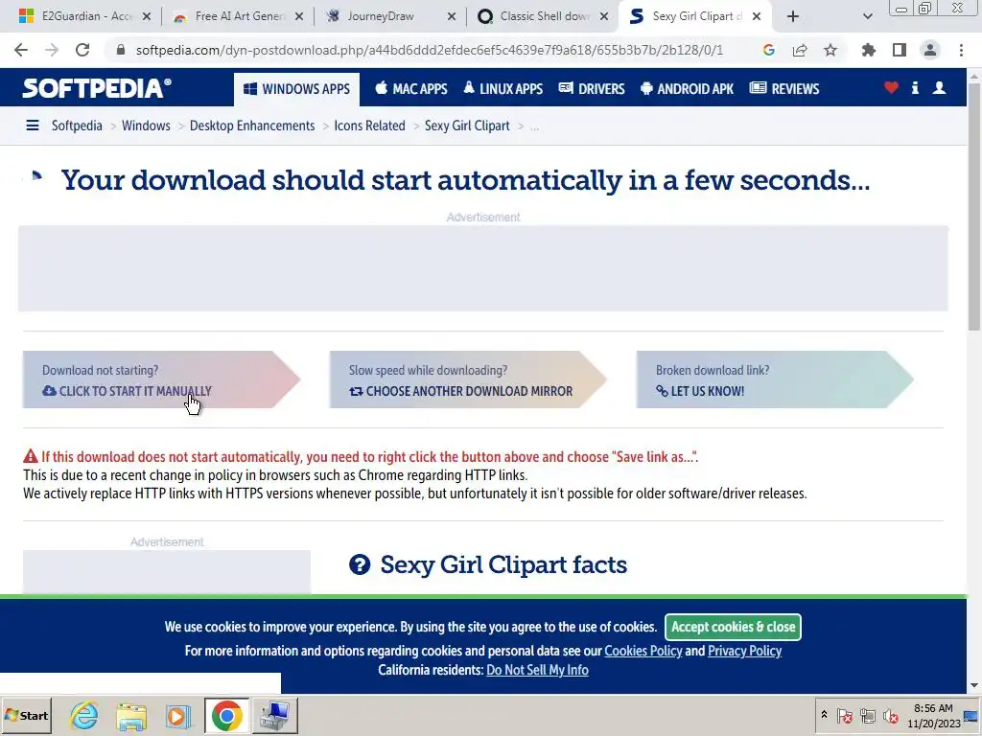Open the Windows Apps section
Screen dimensions: 982x736
tap(297, 89)
